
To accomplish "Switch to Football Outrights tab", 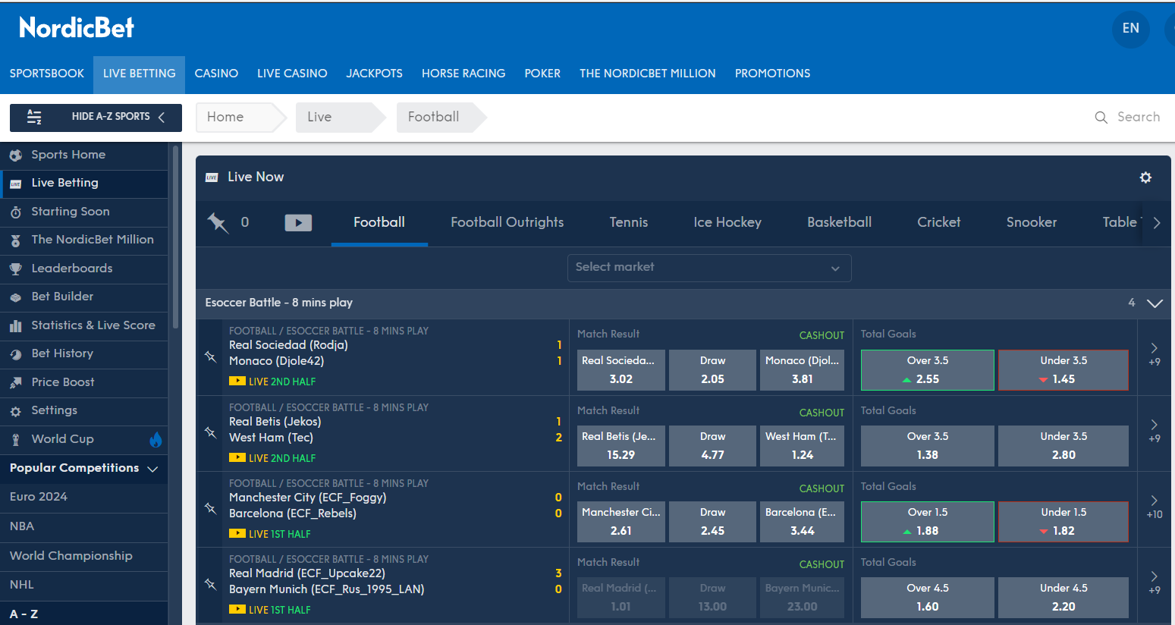I will [507, 222].
